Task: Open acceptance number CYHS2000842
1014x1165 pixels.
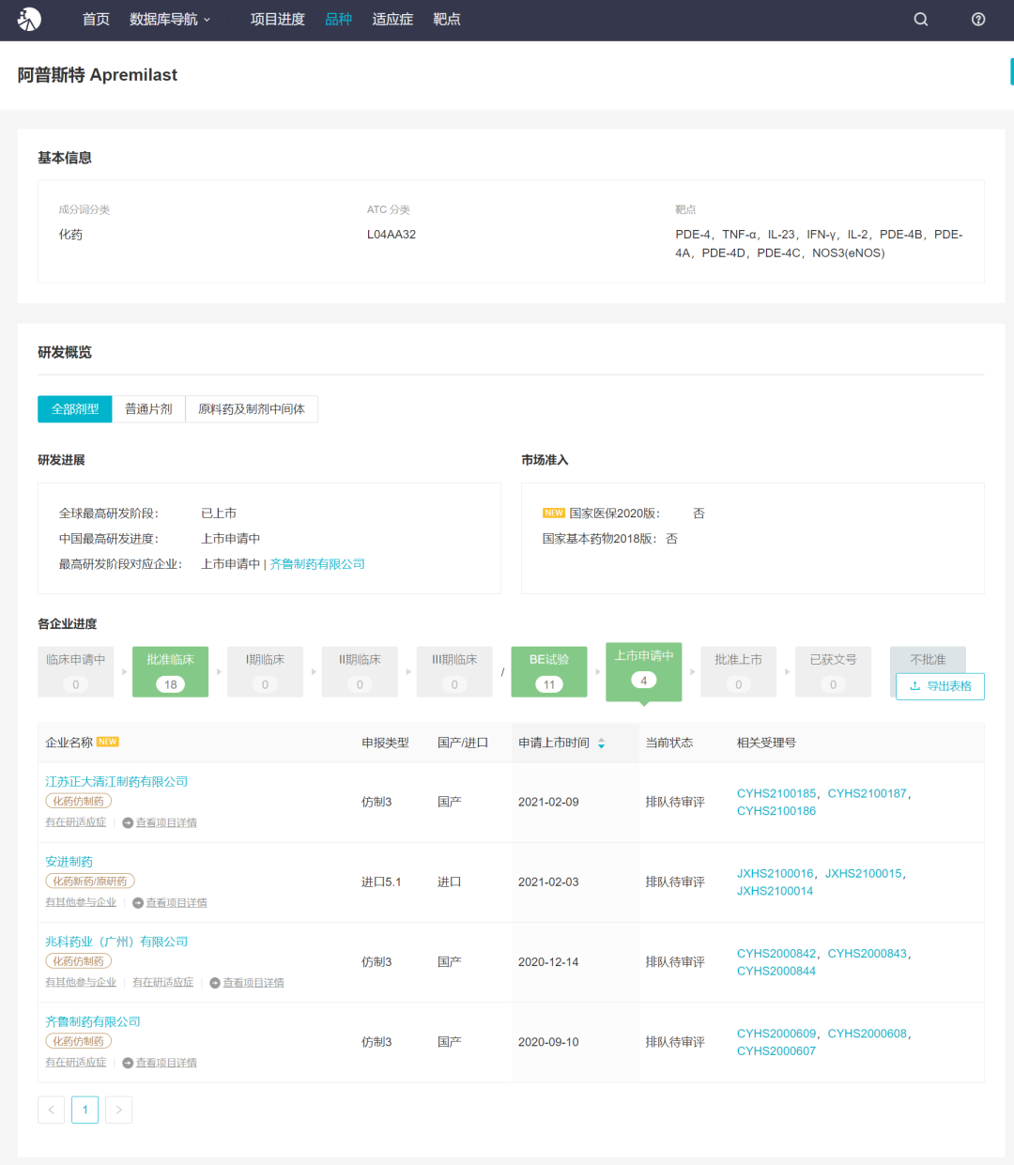Action: [x=776, y=954]
